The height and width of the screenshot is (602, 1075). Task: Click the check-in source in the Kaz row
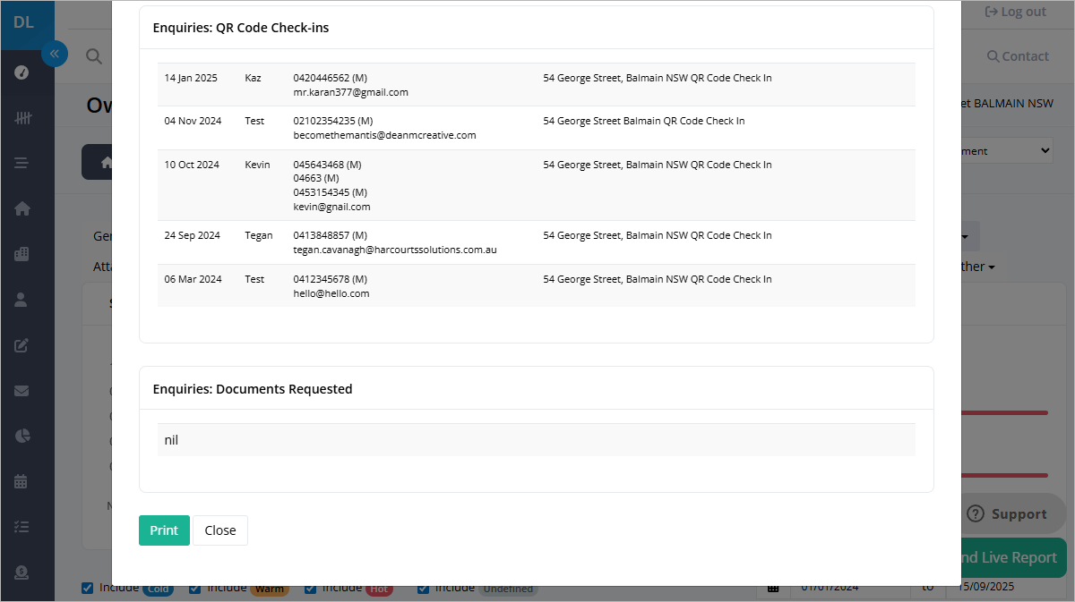(658, 78)
